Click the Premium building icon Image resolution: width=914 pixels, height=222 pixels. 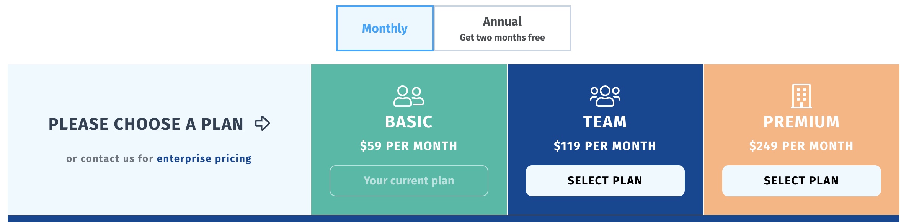point(801,96)
